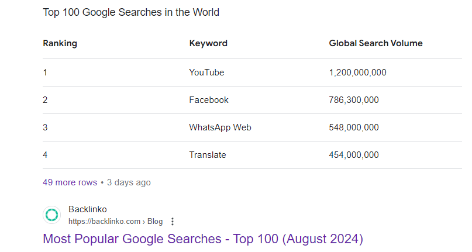Select the WhatsApp Web keyword cell
The image size is (472, 252).
point(220,127)
